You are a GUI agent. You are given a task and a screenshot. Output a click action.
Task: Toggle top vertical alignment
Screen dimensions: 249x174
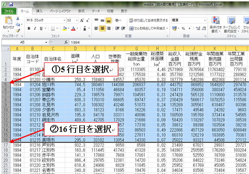point(96,20)
